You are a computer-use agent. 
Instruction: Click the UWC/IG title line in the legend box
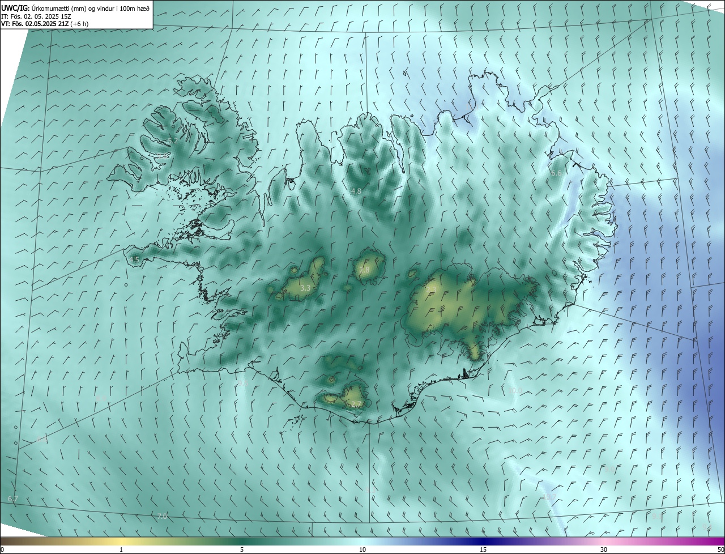(75, 7)
